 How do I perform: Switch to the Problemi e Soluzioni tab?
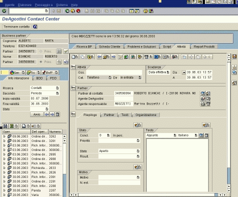[142, 46]
